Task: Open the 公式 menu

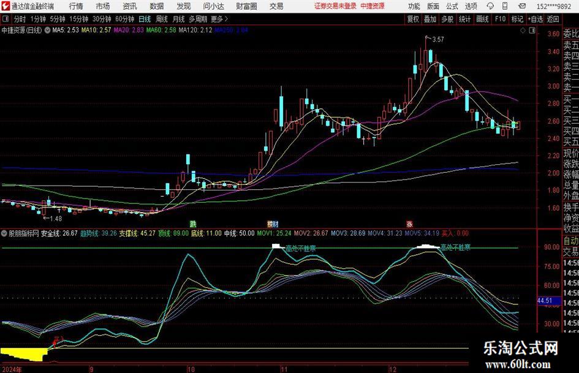Action: (x=452, y=6)
